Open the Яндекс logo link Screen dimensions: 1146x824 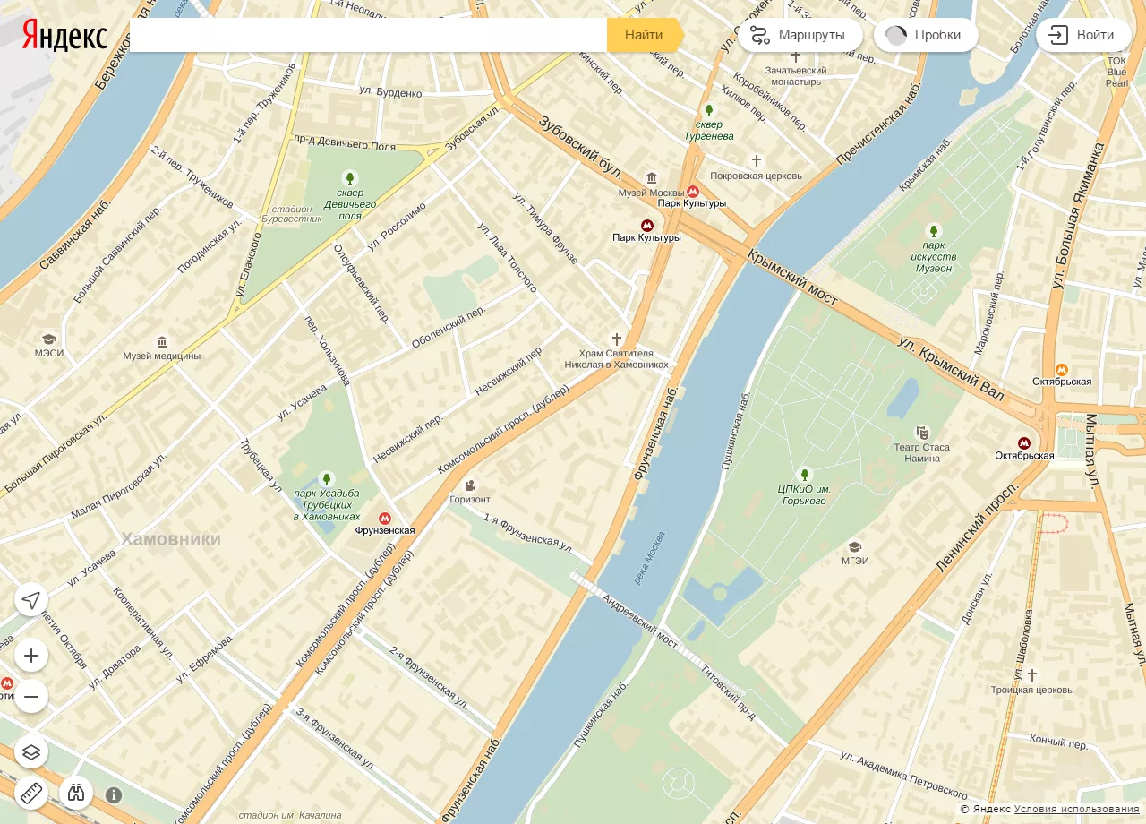click(x=64, y=35)
